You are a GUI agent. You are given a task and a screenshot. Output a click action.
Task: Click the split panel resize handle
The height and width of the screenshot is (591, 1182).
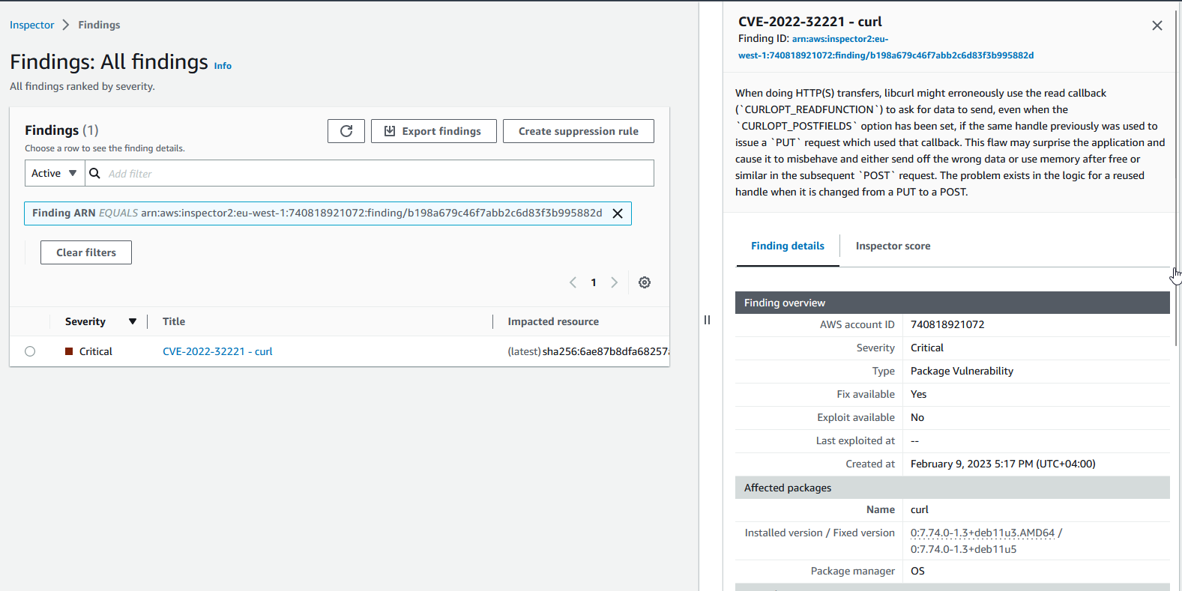click(x=707, y=320)
